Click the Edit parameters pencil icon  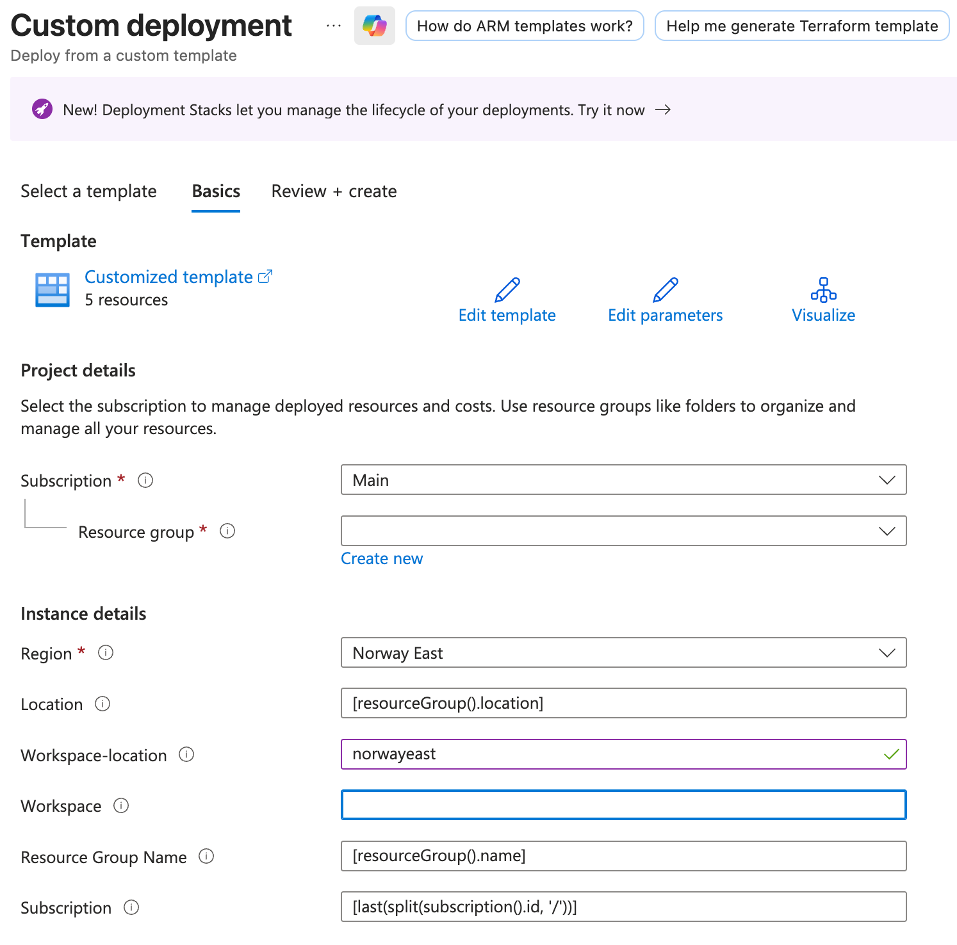click(x=665, y=290)
